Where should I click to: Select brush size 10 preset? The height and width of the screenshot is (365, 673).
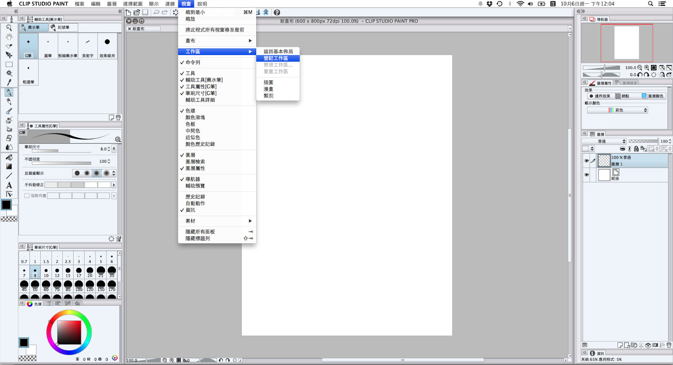46,272
